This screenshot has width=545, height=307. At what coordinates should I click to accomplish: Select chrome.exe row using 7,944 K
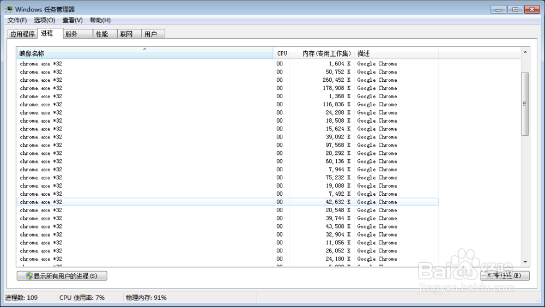(x=227, y=170)
